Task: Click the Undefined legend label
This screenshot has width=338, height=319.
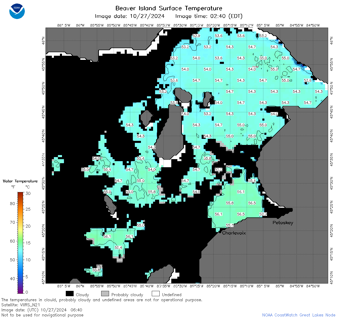Action: pos(172,295)
